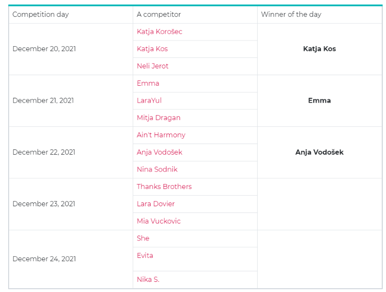Select the December 23, 2021 date cell

point(44,204)
